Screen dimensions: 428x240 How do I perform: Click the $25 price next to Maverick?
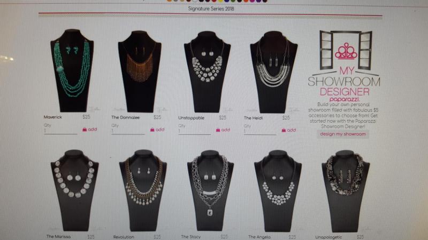86,117
